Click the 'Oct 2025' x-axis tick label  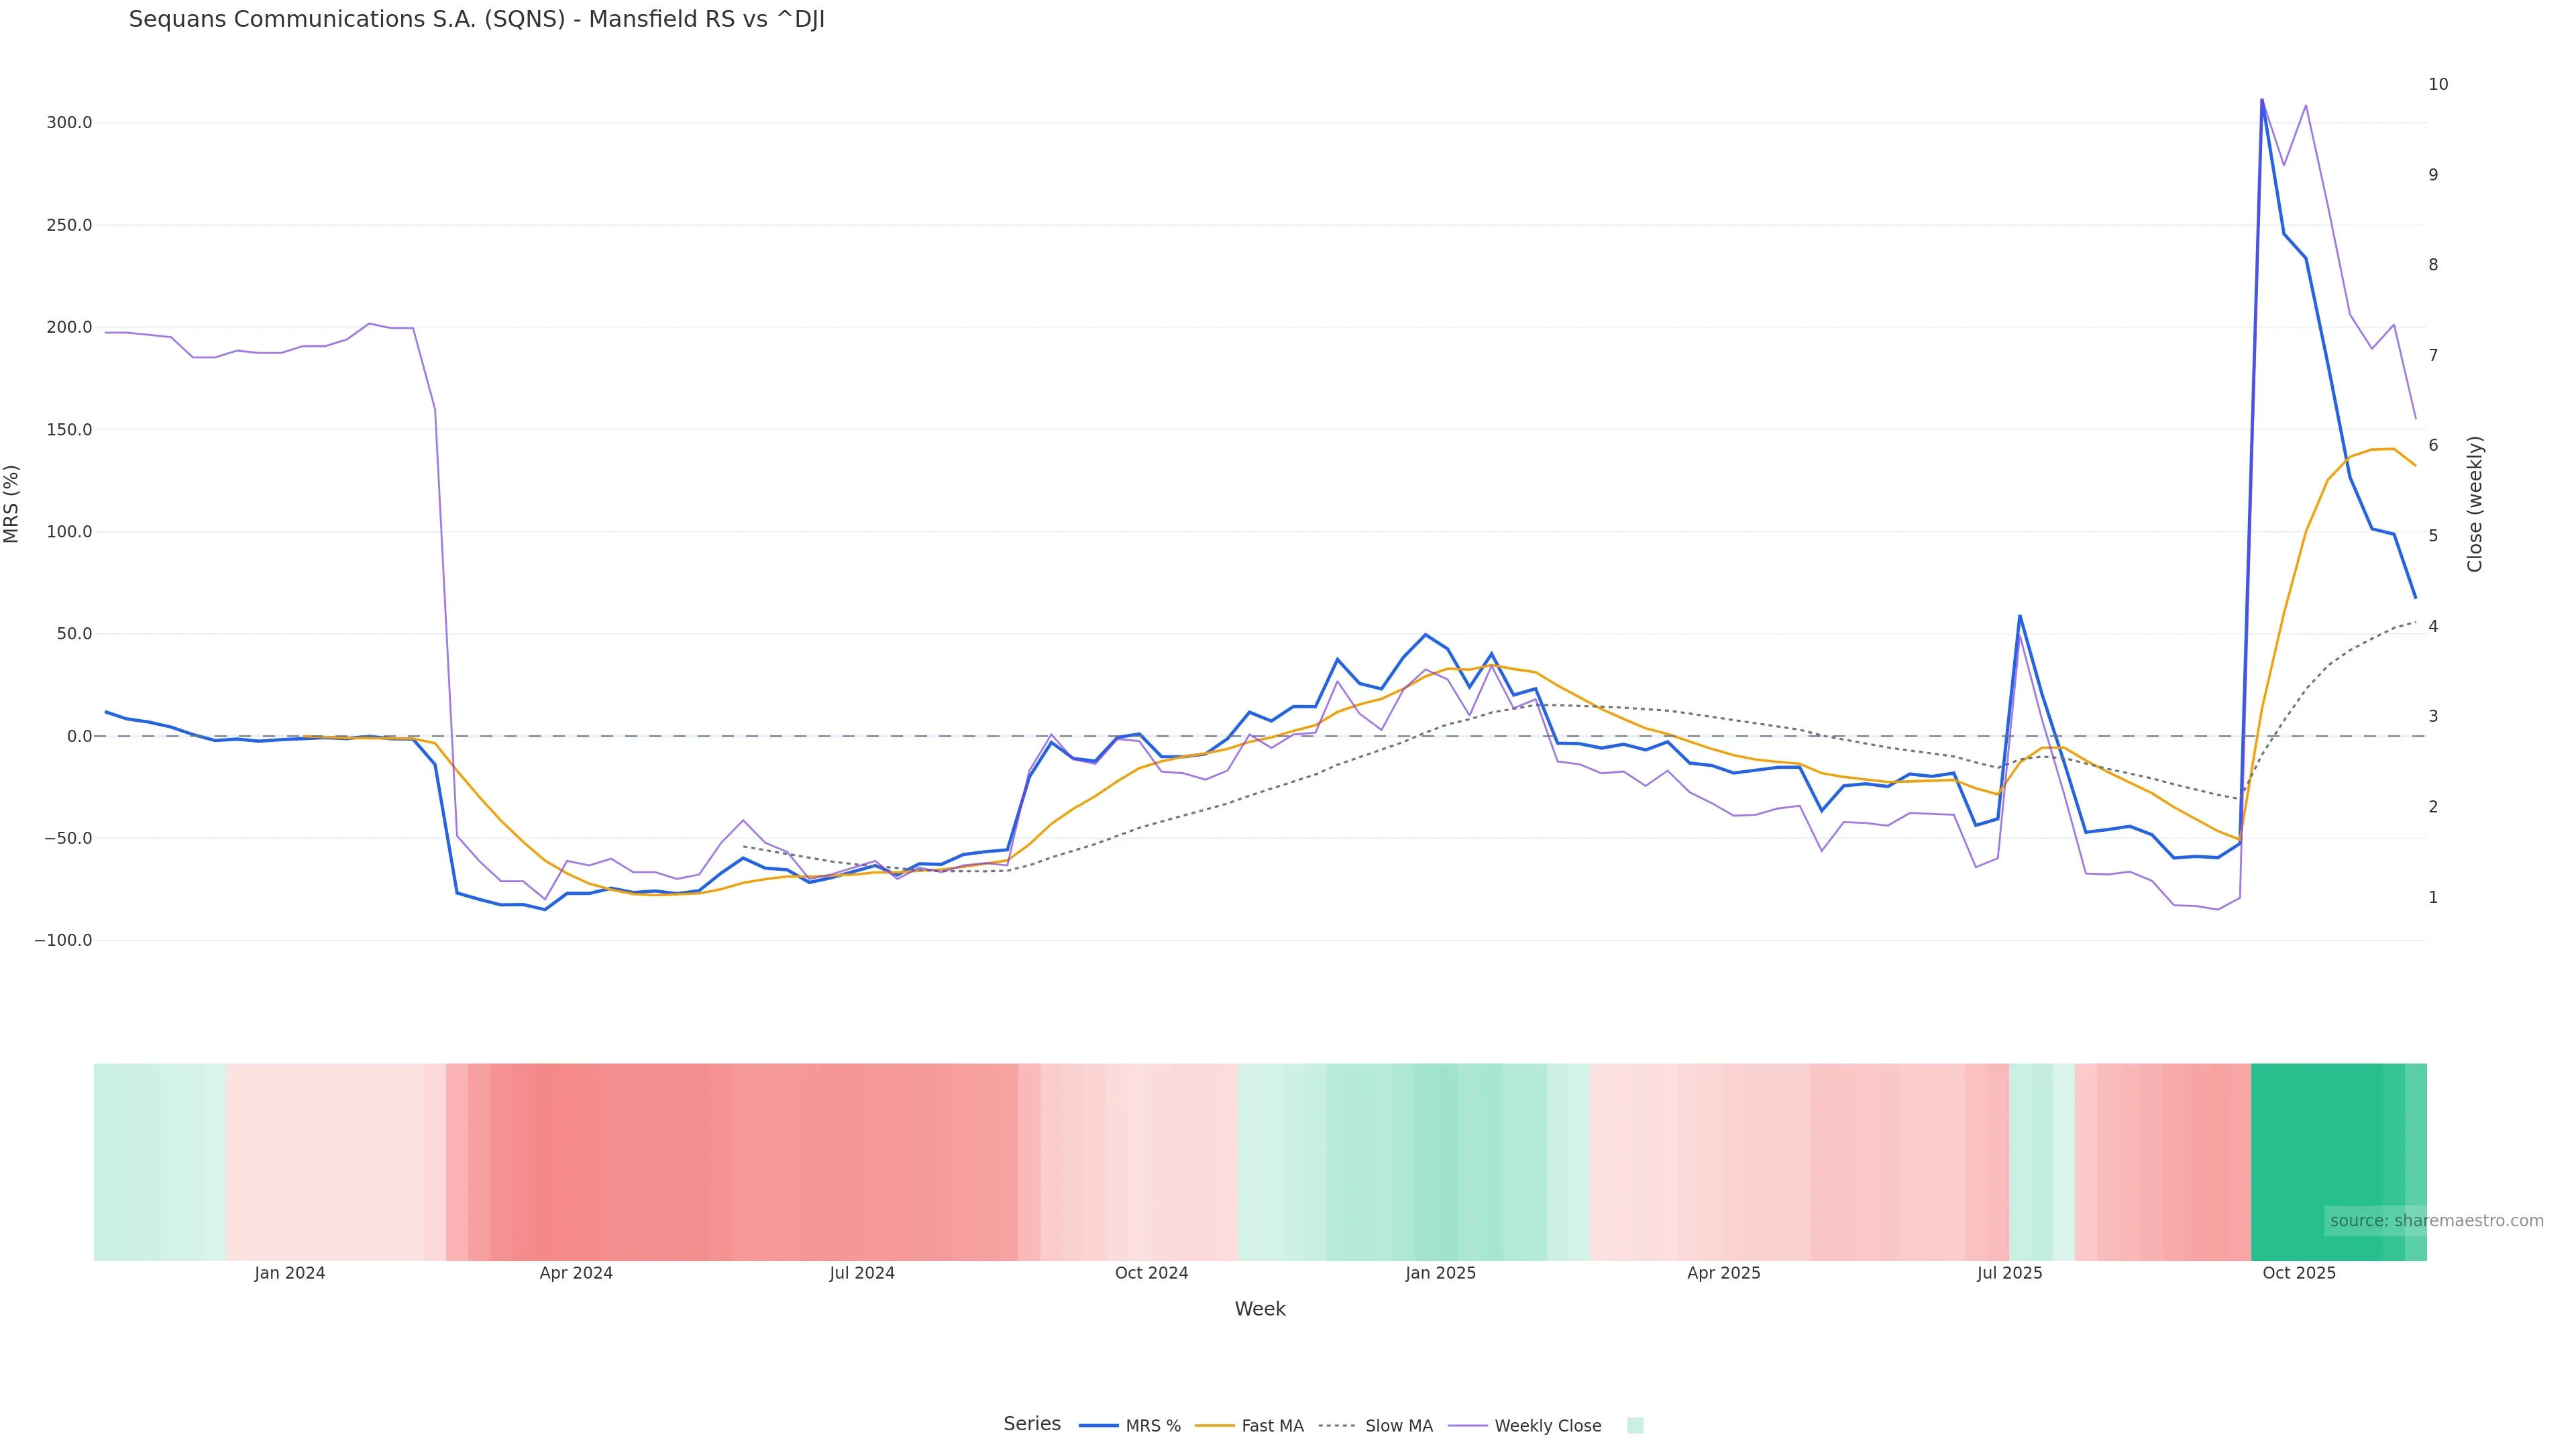[x=2299, y=1273]
